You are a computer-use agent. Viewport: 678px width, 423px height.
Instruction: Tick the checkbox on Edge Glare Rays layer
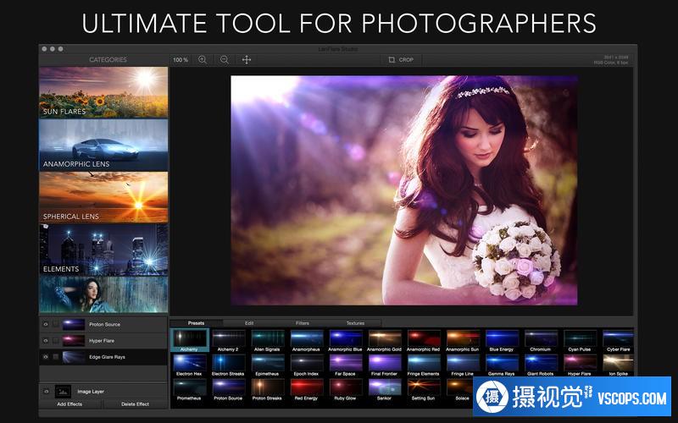(56, 357)
